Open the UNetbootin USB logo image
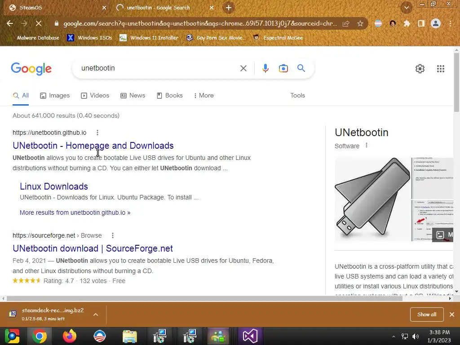Image resolution: width=460 pixels, height=345 pixels. tap(372, 199)
